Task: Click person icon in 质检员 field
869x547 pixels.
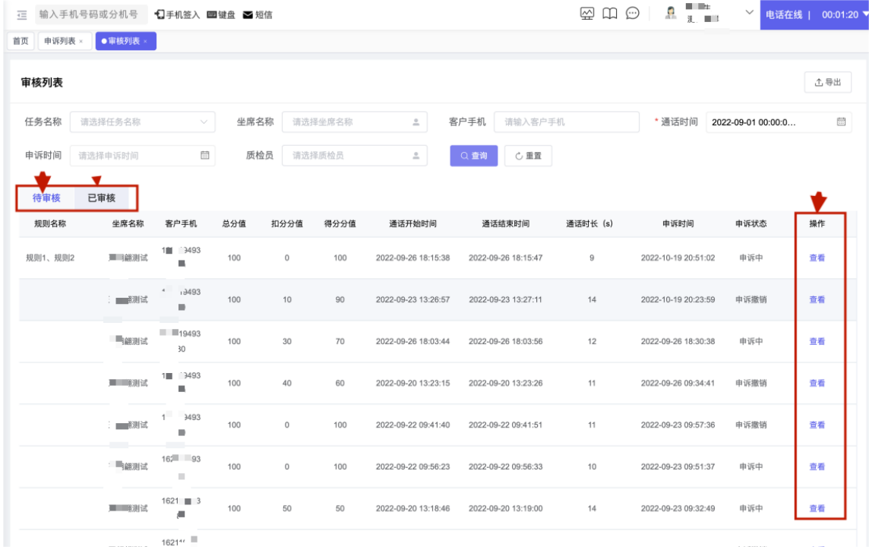Action: tap(416, 156)
